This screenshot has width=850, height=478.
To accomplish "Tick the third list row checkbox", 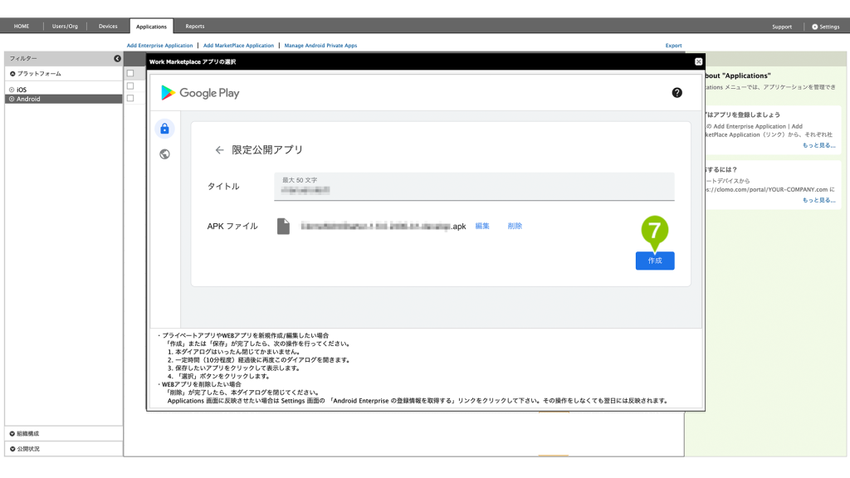I will click(x=130, y=98).
